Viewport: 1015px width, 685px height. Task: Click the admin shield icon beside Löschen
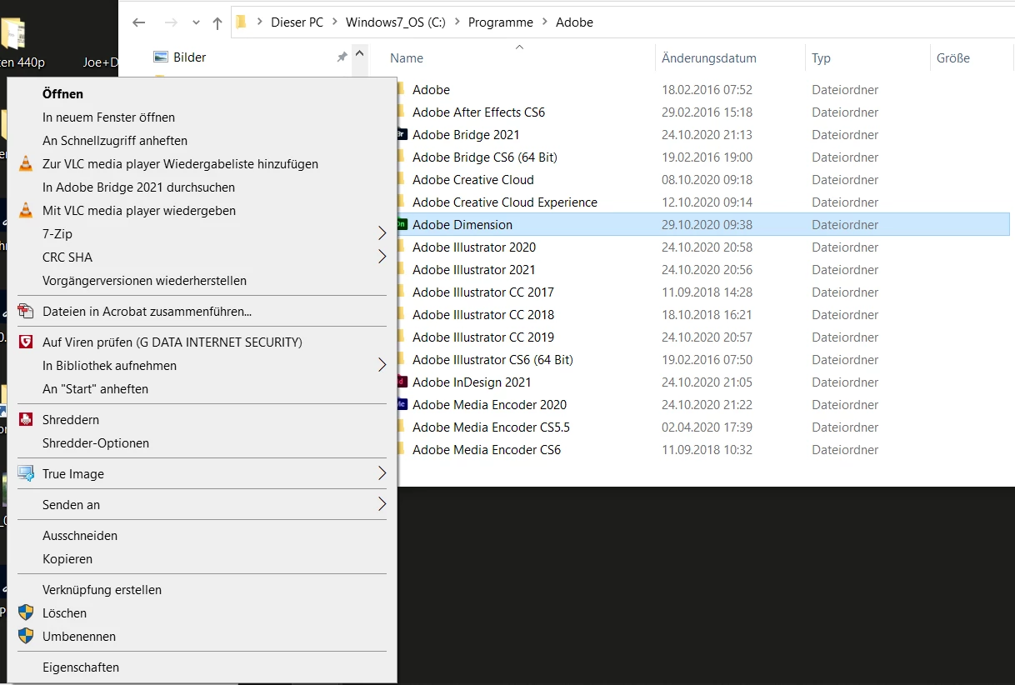click(x=27, y=613)
